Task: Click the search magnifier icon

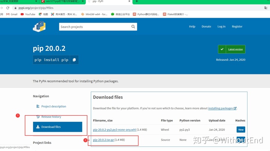Action: (x=133, y=27)
